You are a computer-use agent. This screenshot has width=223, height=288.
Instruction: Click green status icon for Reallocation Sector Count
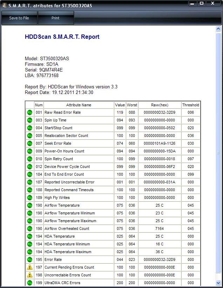[x=30, y=136]
